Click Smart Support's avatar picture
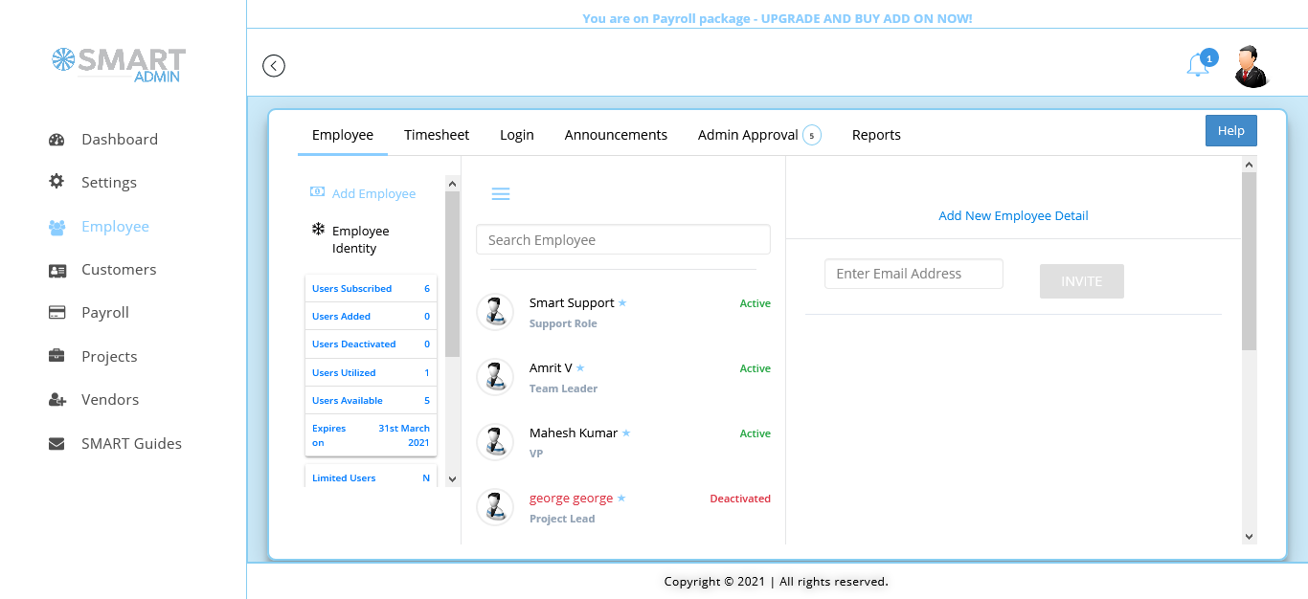Viewport: 1308px width, 599px height. click(495, 312)
